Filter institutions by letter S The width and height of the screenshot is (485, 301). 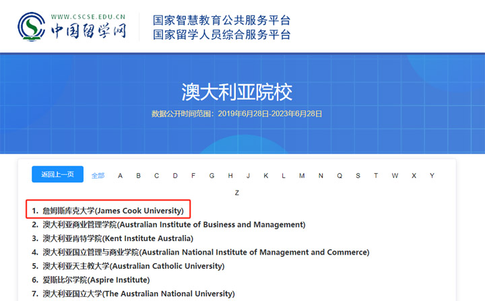pos(358,176)
